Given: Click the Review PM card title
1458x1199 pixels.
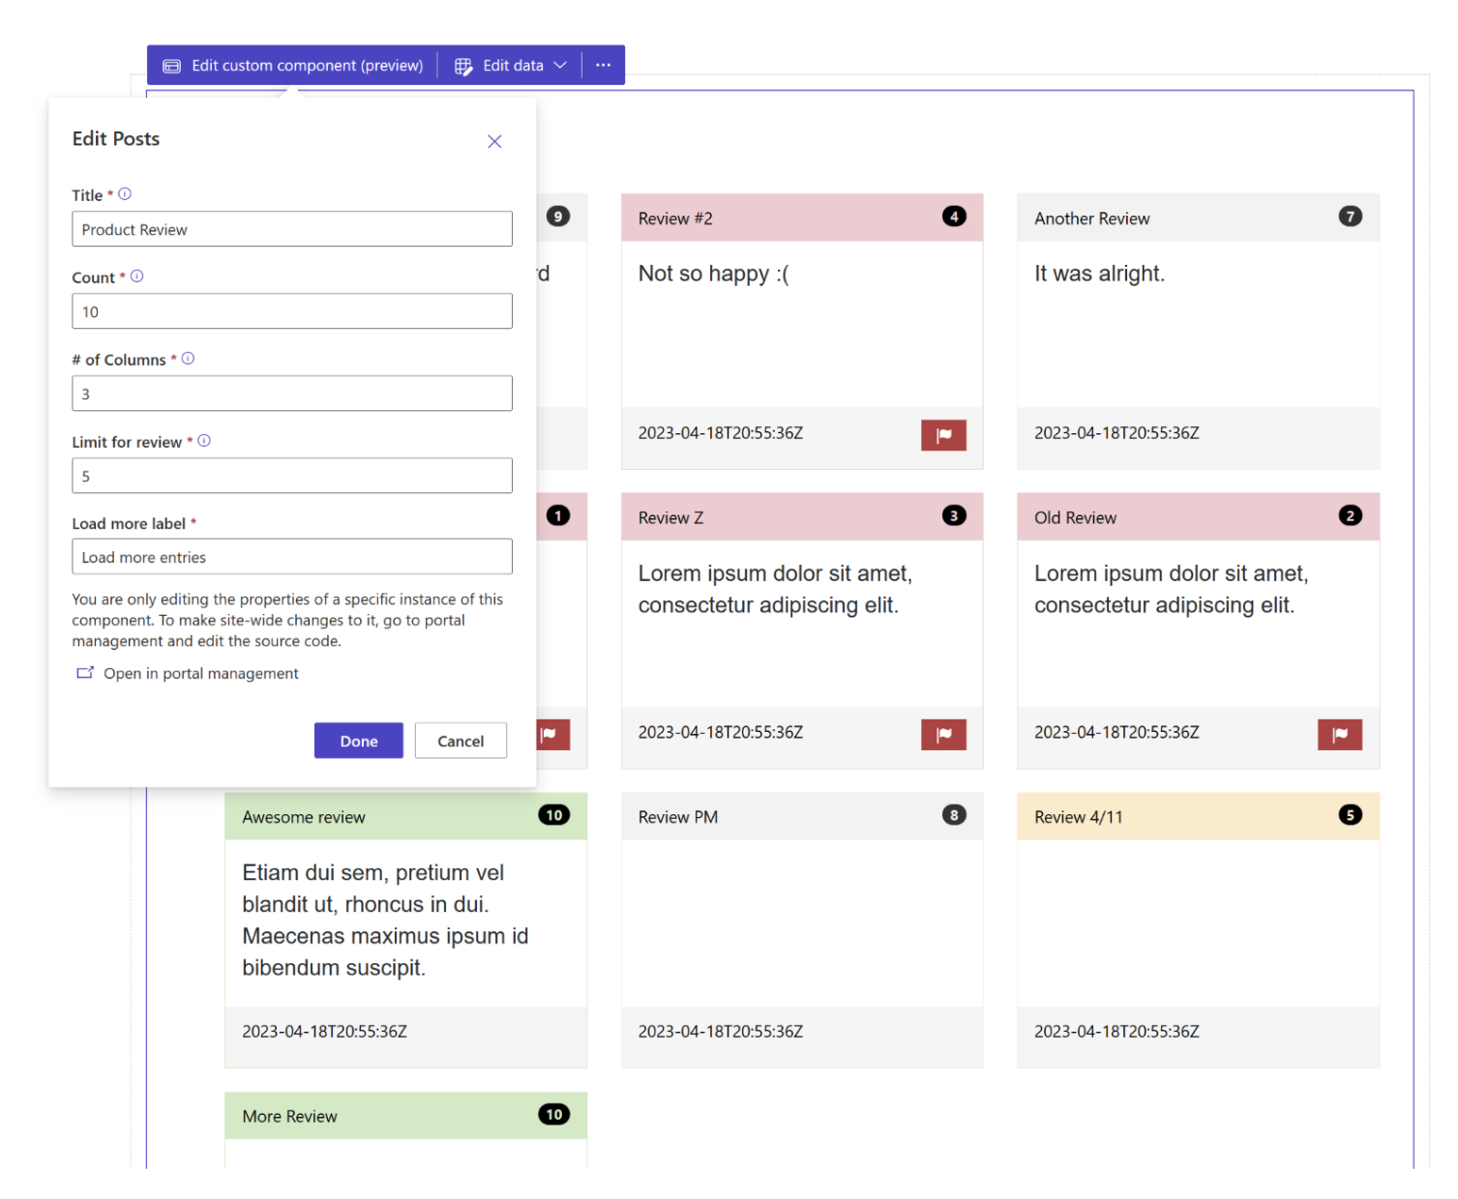Looking at the screenshot, I should (678, 818).
